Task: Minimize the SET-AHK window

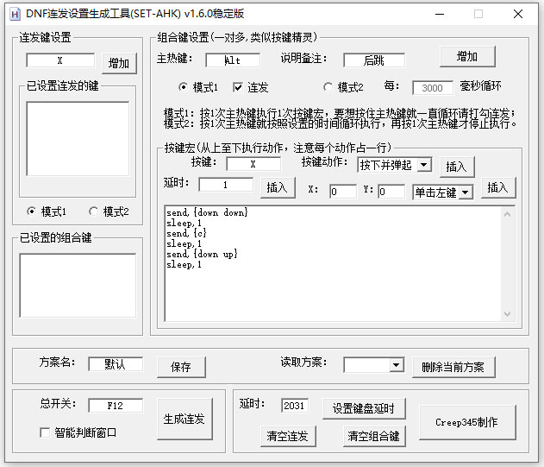Action: tap(440, 15)
